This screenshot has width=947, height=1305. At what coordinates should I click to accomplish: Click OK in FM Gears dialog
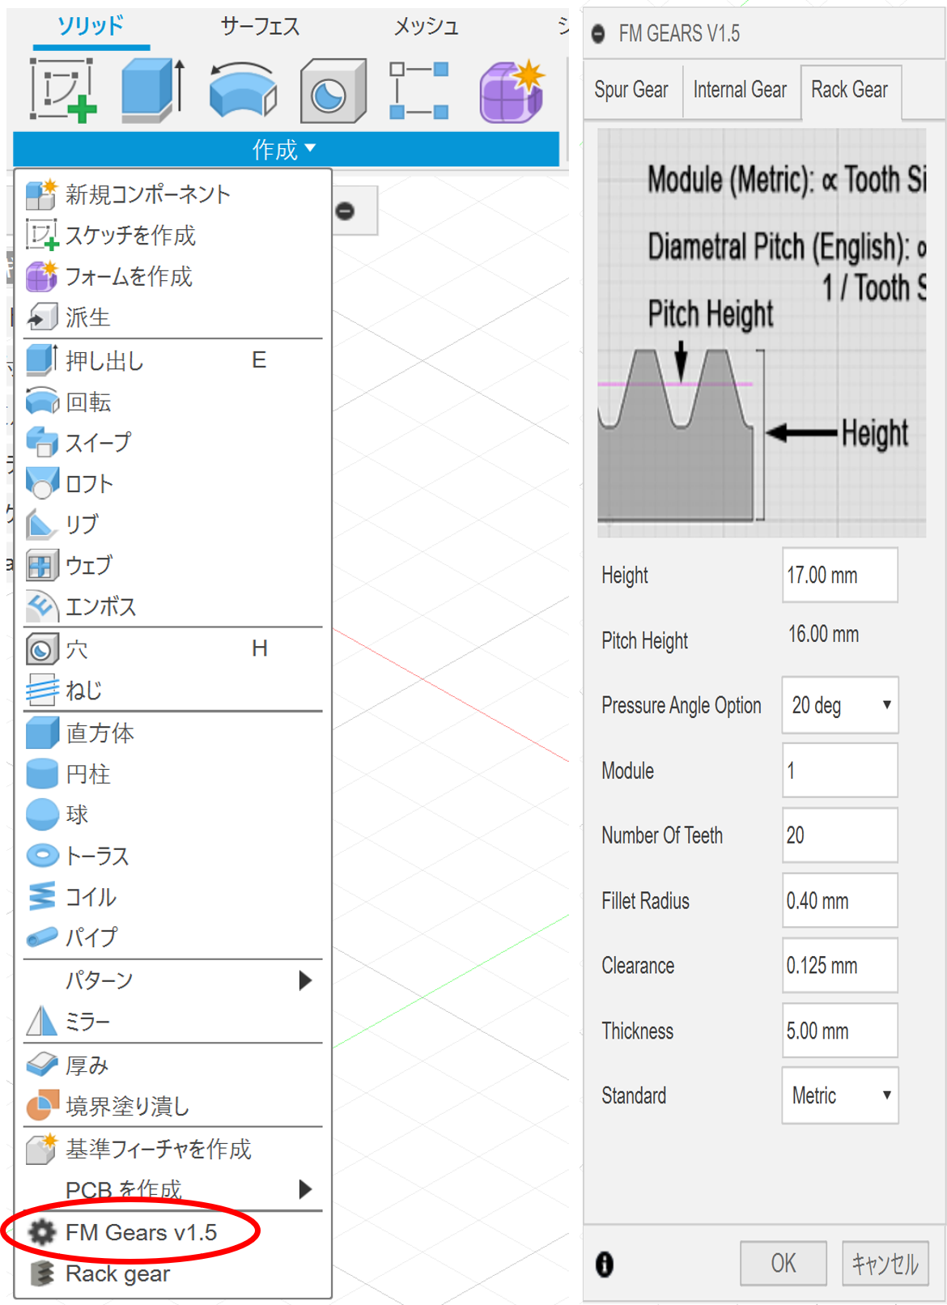tap(784, 1263)
